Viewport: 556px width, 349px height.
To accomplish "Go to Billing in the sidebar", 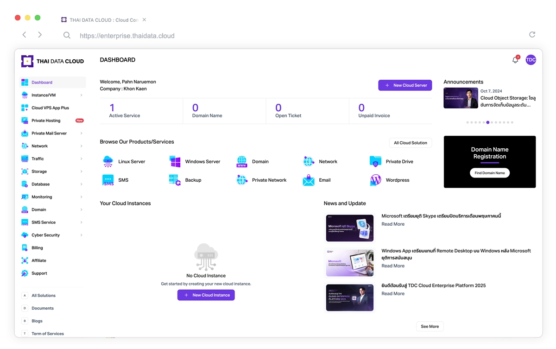I will pyautogui.click(x=37, y=248).
